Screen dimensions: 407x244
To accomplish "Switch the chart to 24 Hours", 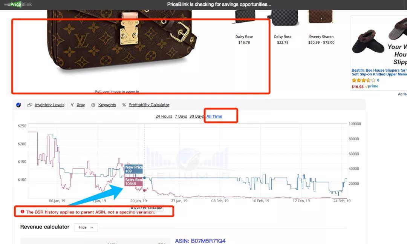I will click(x=164, y=116).
